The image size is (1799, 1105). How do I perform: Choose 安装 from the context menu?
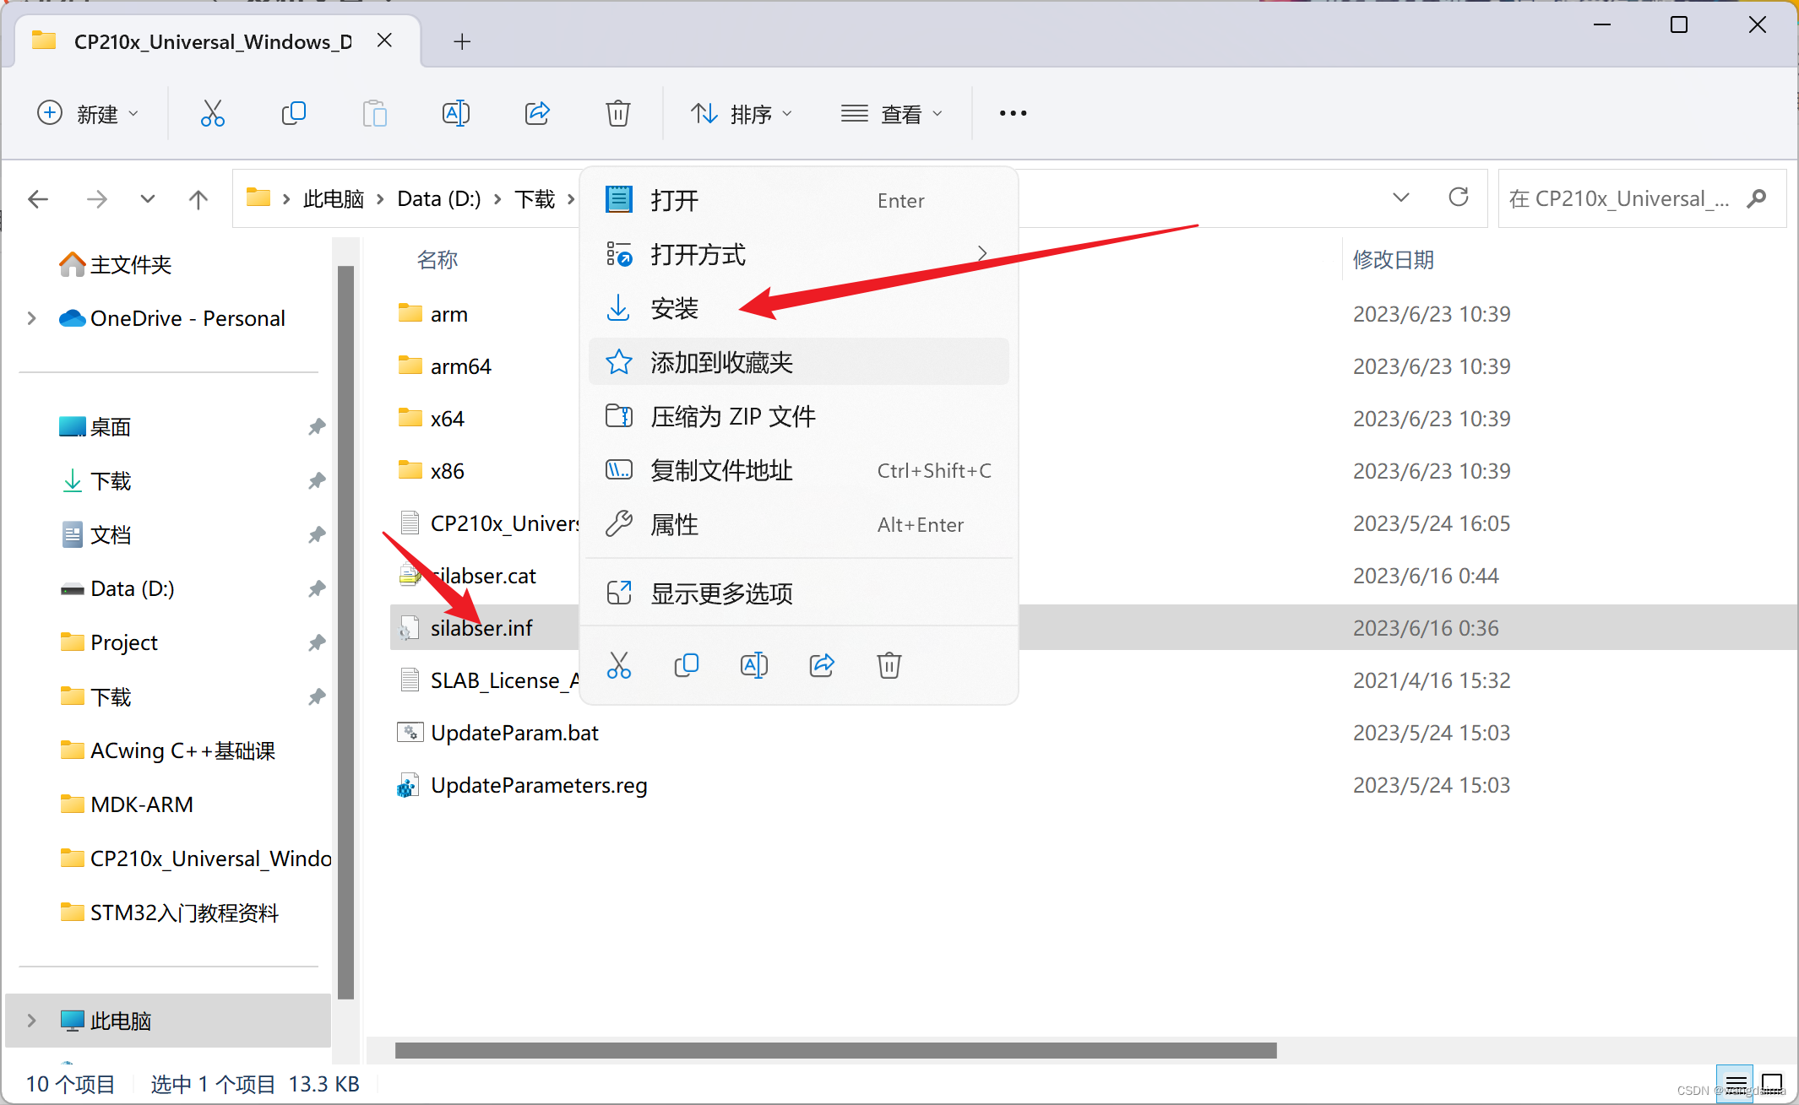(674, 308)
